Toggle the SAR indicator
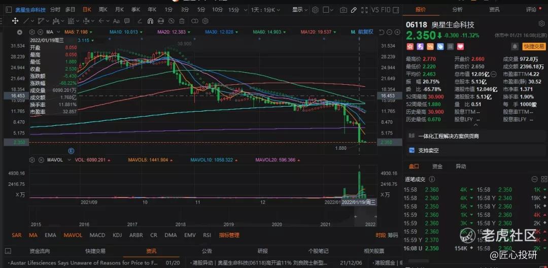 pos(16,235)
